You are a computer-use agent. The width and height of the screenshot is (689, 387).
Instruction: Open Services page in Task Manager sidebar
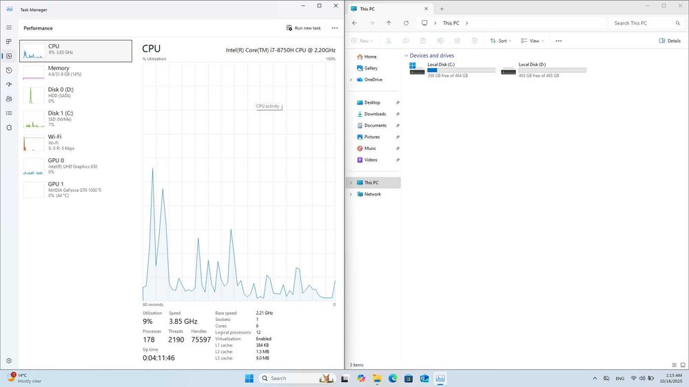pyautogui.click(x=9, y=128)
